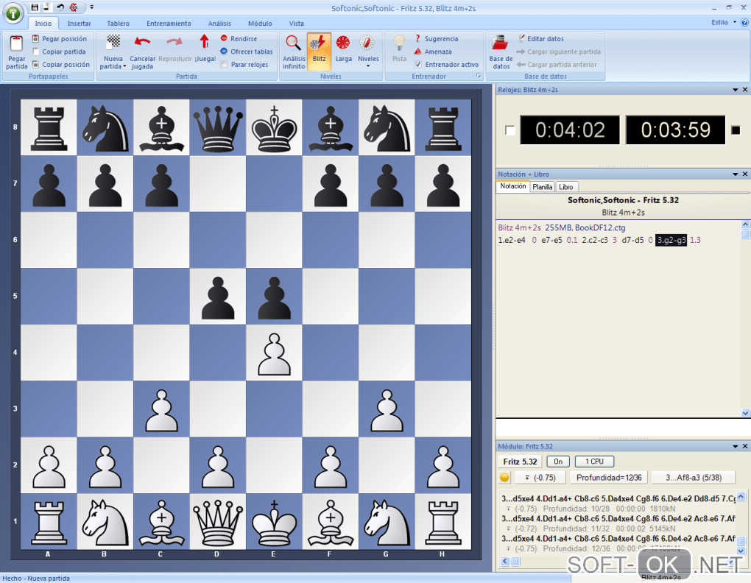Click the yellow smiley engine status icon
This screenshot has width=751, height=583.
click(x=504, y=477)
